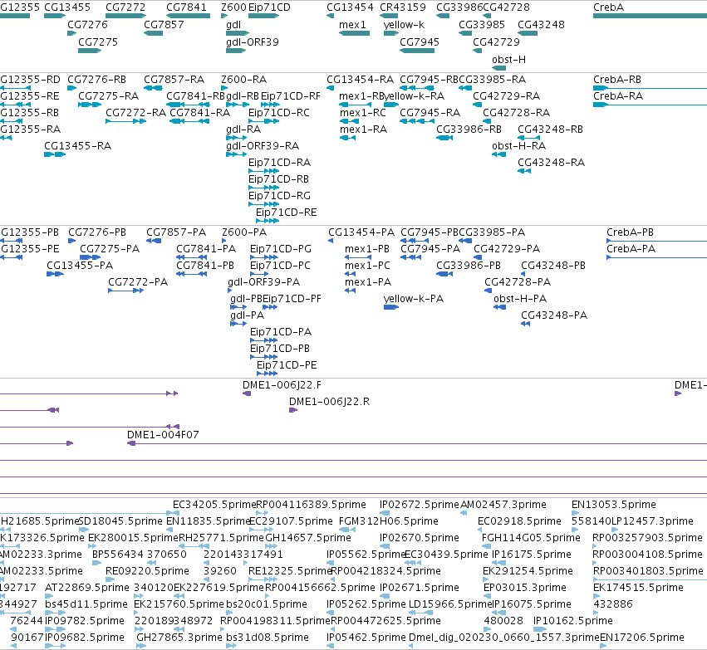Click the AT22869.5prime EST label

click(87, 588)
